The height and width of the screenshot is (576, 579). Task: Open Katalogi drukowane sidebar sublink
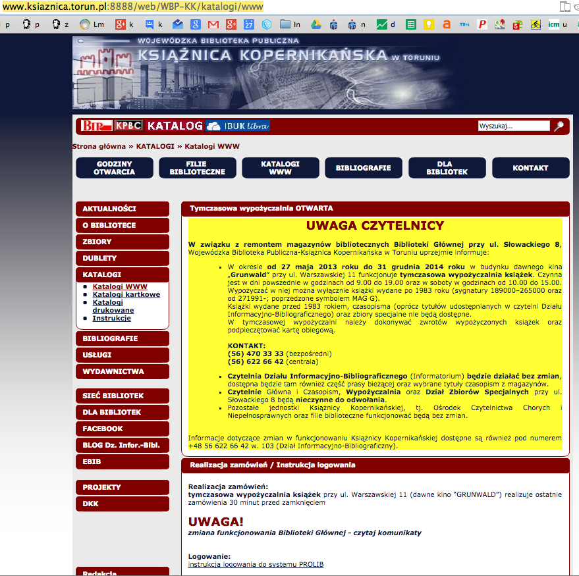(x=113, y=306)
